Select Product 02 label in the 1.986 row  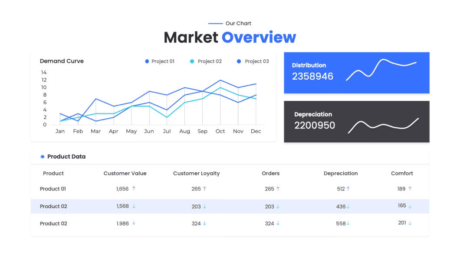53,223
